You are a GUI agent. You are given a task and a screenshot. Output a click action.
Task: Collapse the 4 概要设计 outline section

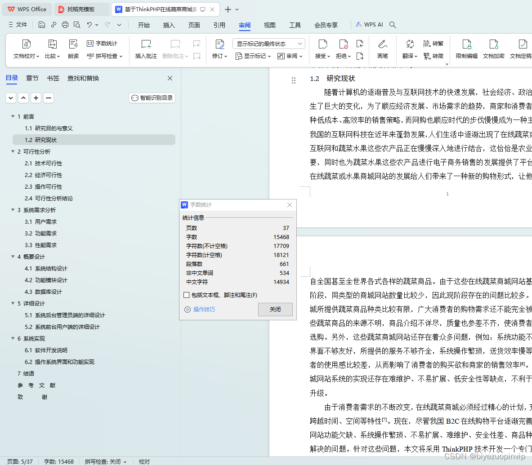(13, 257)
